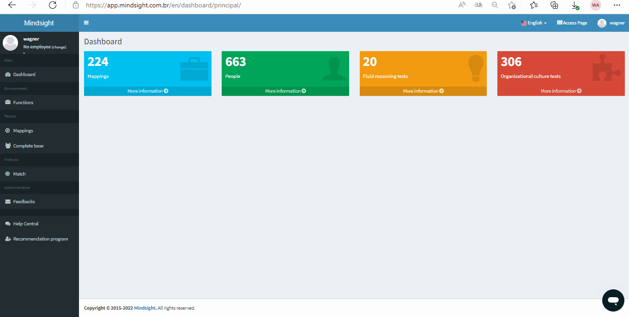
Task: Open Complete base in the sidebar
Action: [x=39, y=146]
